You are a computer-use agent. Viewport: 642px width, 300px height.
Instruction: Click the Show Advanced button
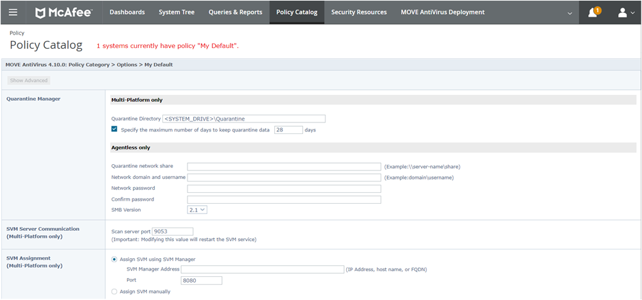(29, 81)
